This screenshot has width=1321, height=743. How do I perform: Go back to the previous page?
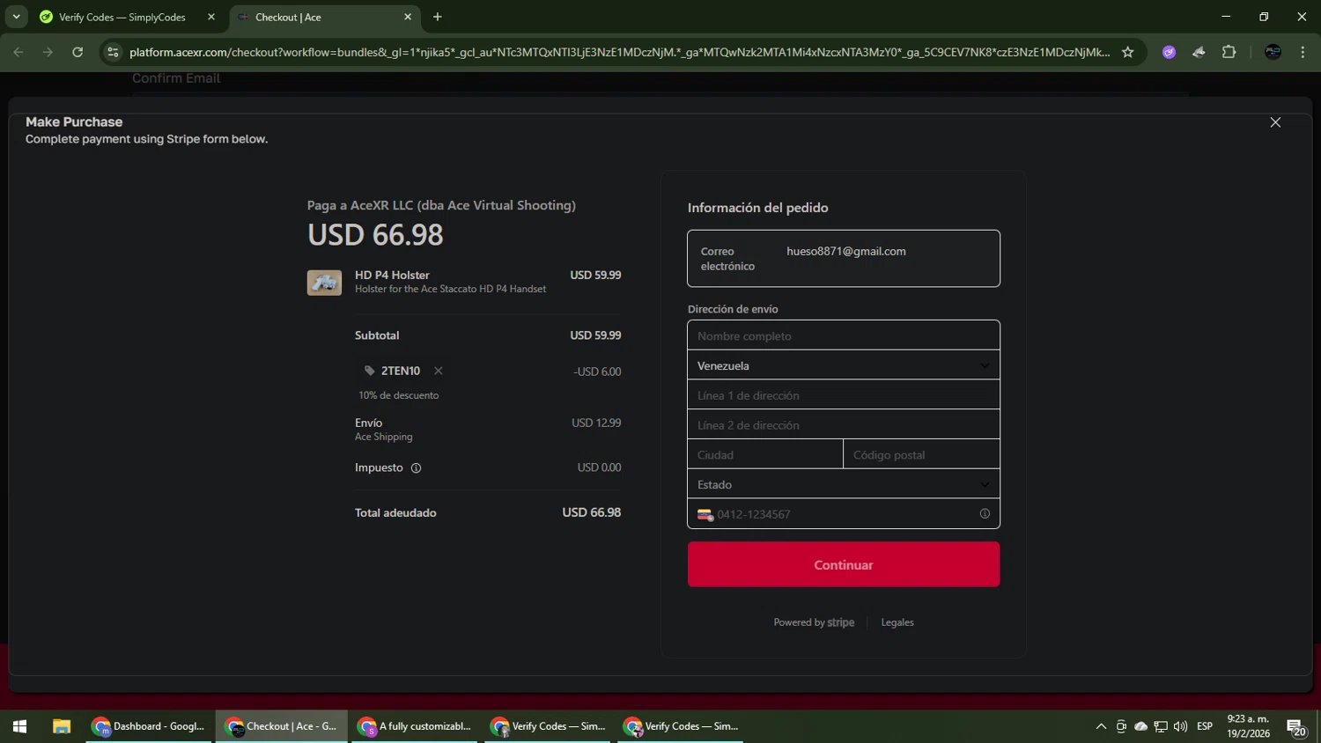click(18, 52)
